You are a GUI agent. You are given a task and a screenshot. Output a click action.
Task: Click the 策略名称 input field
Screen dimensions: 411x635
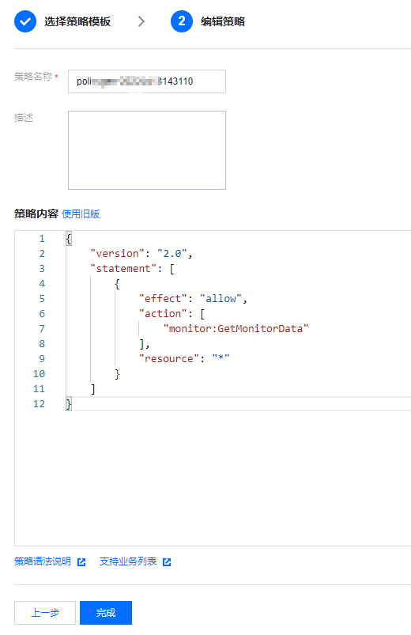147,81
